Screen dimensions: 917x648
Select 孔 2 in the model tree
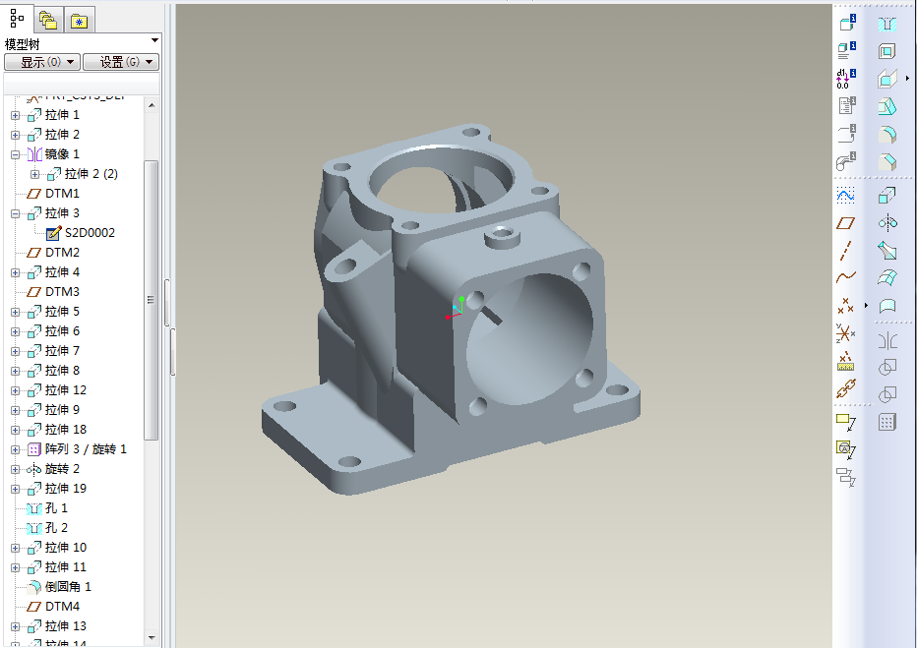47,528
